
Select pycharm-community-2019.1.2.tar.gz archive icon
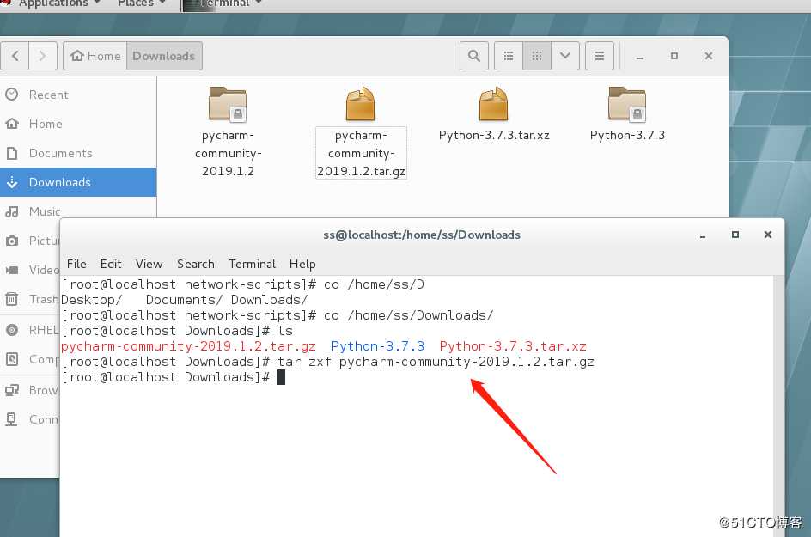tap(361, 104)
